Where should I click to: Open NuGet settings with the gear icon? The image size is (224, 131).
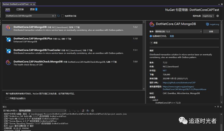point(217,16)
